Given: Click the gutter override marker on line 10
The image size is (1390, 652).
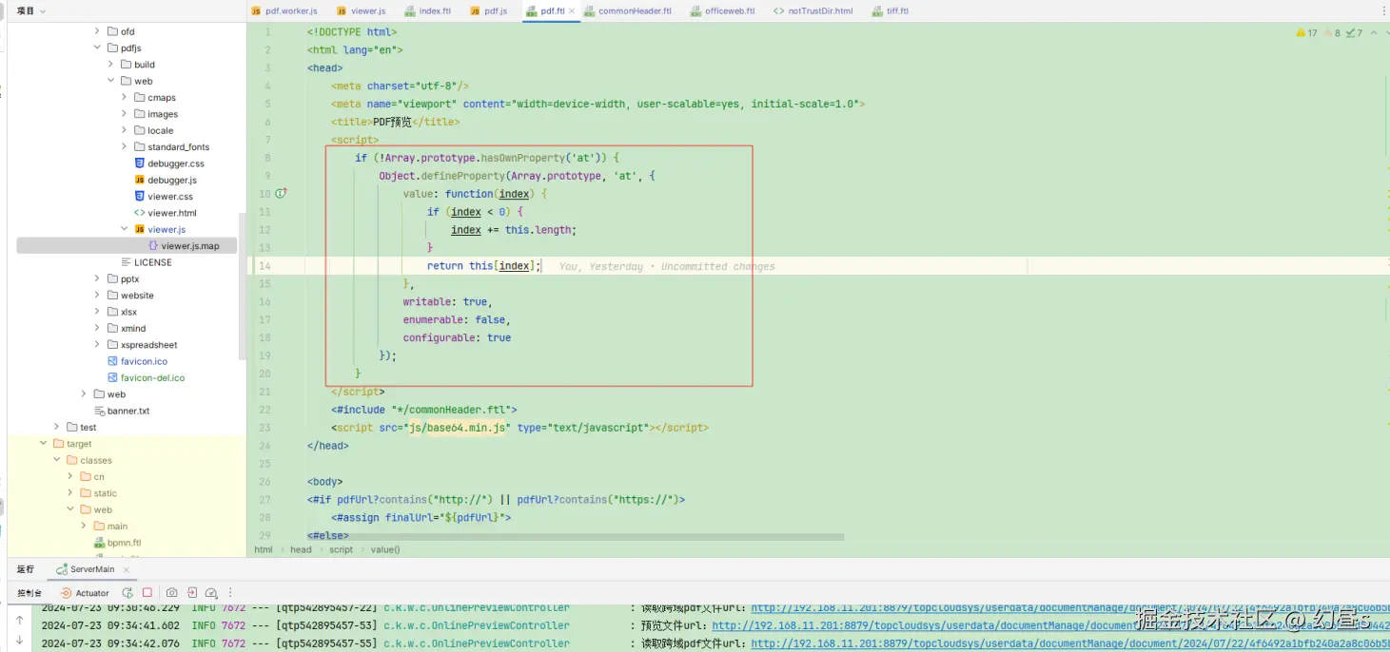Looking at the screenshot, I should [x=281, y=194].
